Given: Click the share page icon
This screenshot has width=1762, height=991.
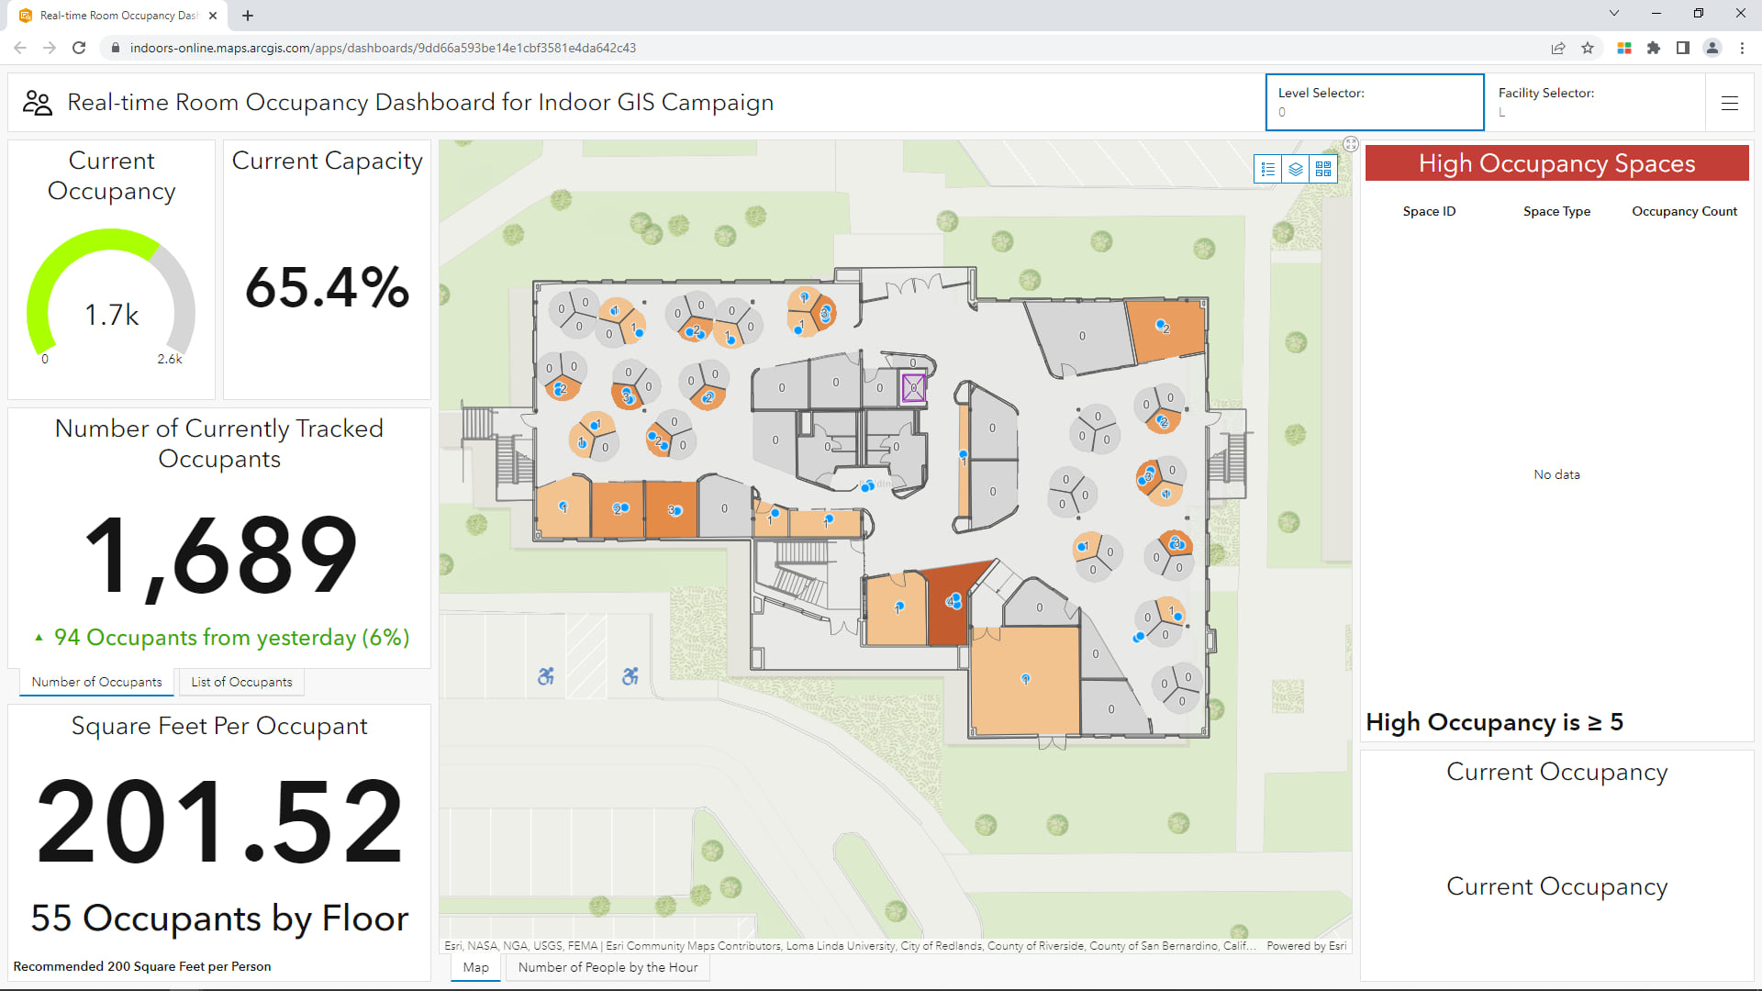Looking at the screenshot, I should pyautogui.click(x=1557, y=48).
